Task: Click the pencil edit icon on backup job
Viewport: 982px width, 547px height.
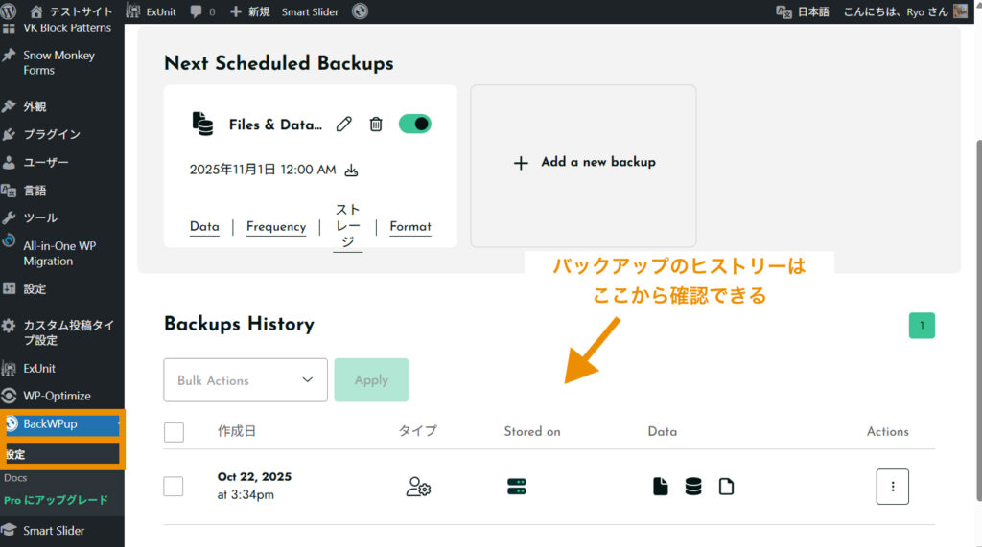Action: pyautogui.click(x=344, y=124)
